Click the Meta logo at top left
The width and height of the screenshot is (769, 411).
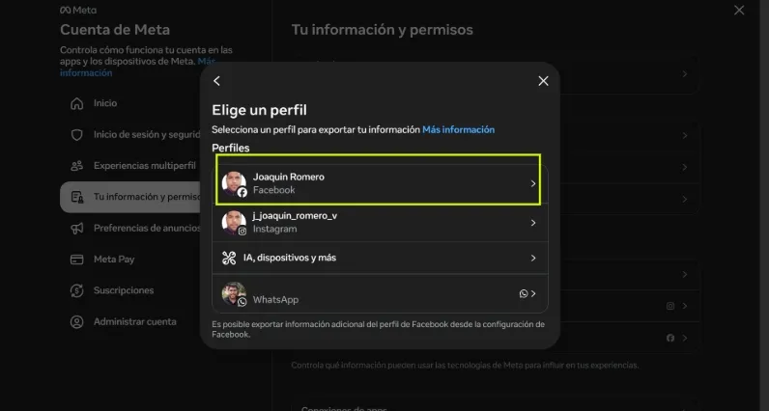[78, 11]
